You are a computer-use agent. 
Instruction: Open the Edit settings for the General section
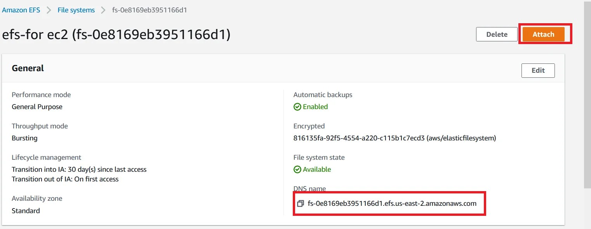tap(538, 70)
